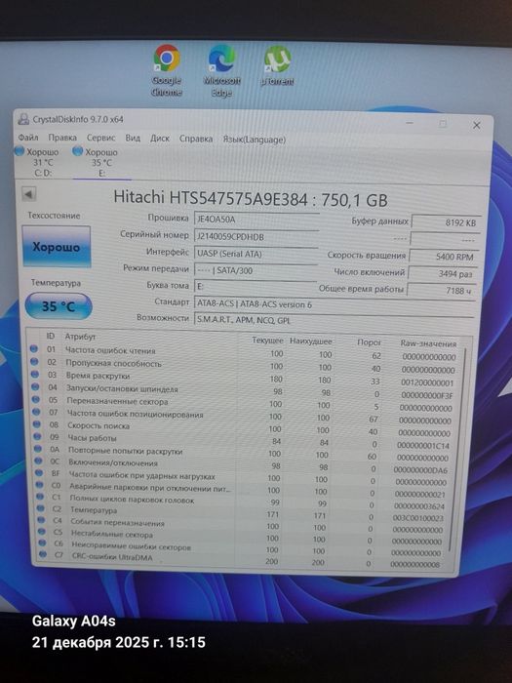Select the Время раскрутки attribute row

(243, 379)
